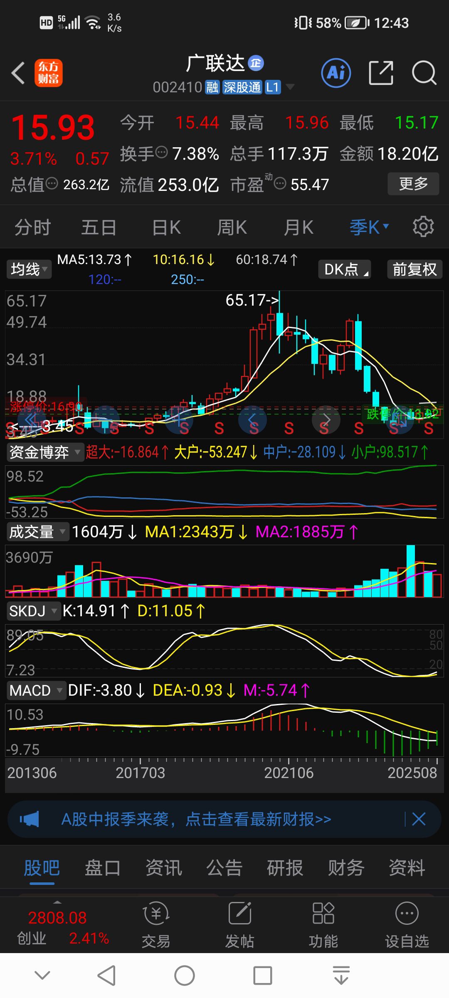
Task: Tap the 15.93 current price
Action: (x=53, y=127)
